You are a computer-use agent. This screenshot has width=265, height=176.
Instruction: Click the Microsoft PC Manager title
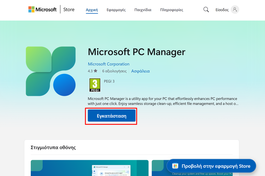(136, 52)
